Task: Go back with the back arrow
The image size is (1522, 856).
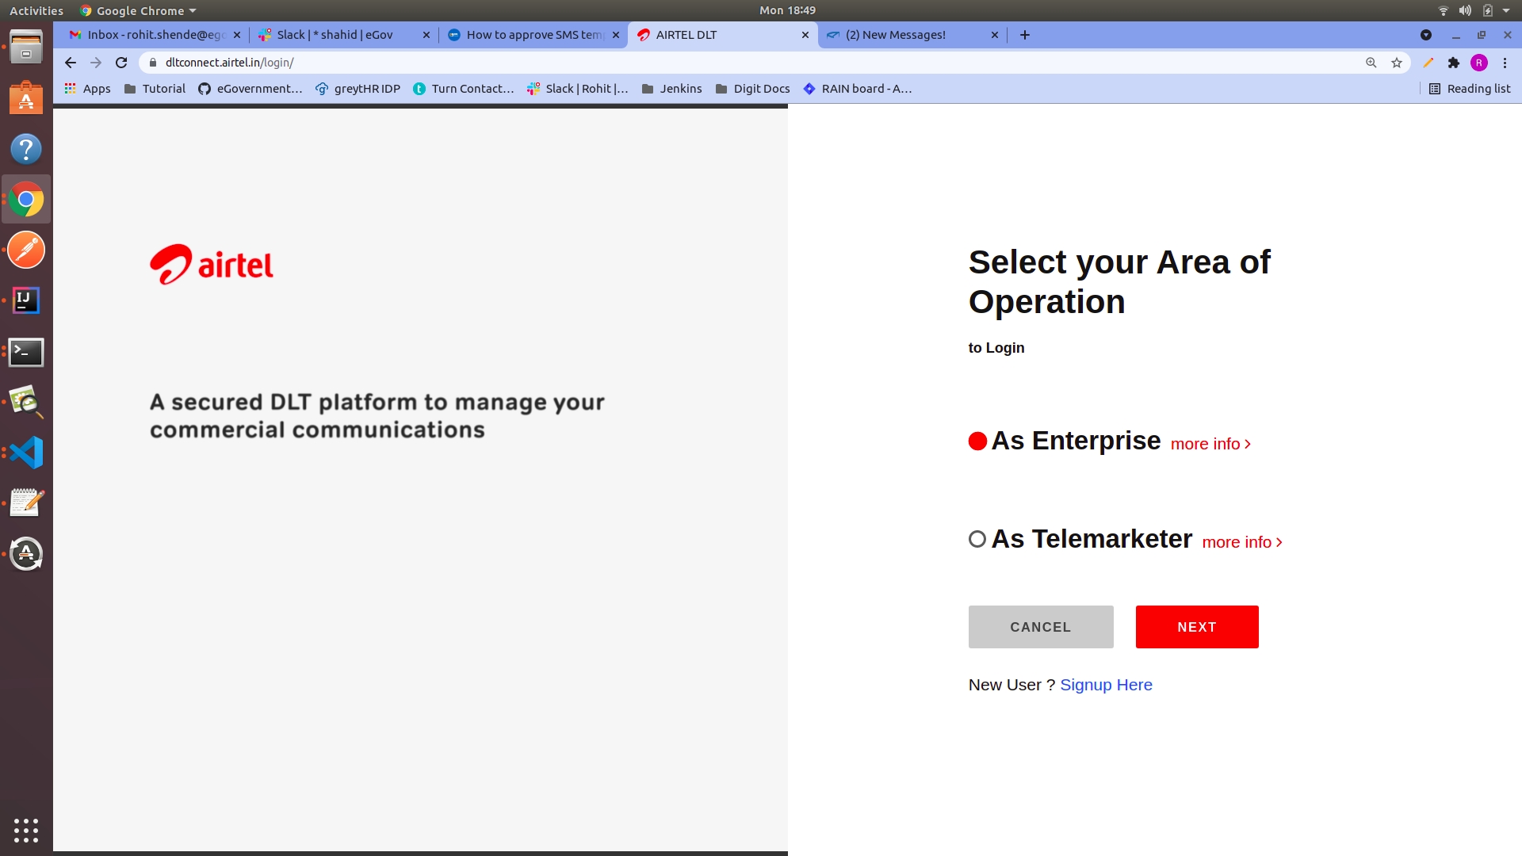Action: pyautogui.click(x=71, y=63)
